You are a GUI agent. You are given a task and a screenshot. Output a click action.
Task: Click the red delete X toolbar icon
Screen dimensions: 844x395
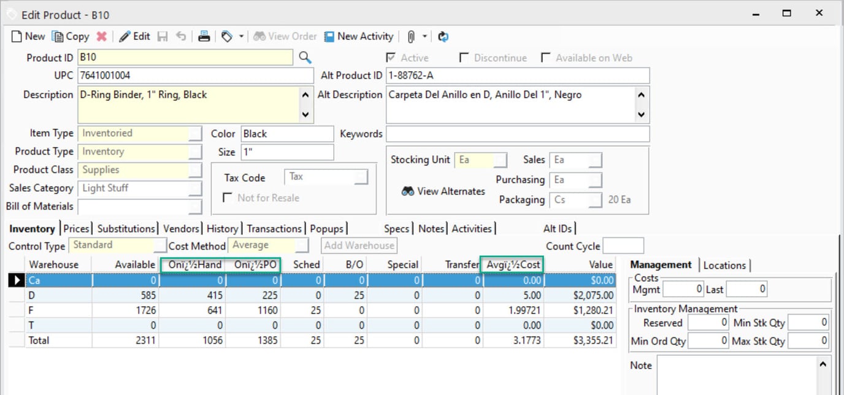click(x=101, y=36)
